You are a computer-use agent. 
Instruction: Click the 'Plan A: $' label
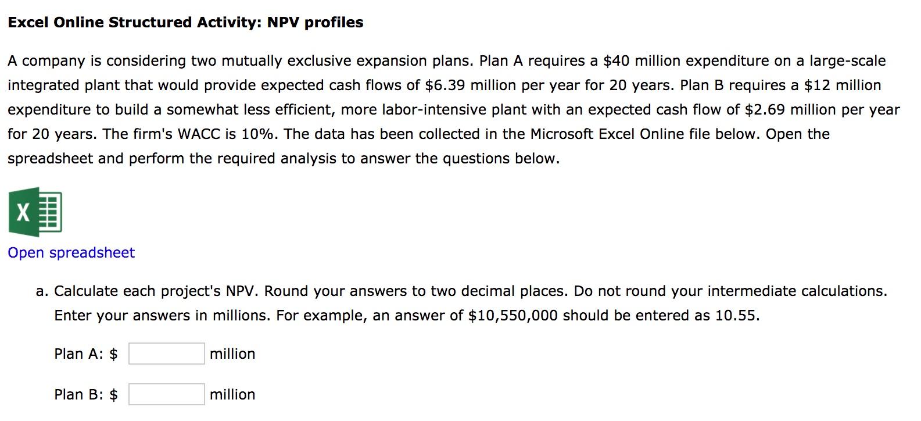pyautogui.click(x=85, y=353)
